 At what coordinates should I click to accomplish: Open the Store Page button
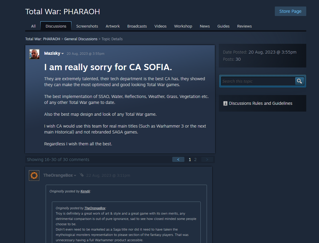[290, 11]
